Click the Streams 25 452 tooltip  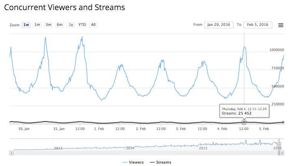click(x=244, y=111)
